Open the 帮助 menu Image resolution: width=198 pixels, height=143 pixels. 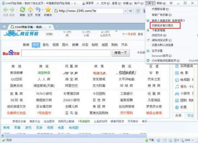pyautogui.click(x=161, y=3)
